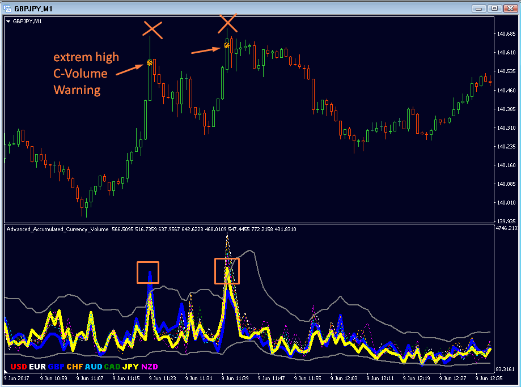Click the GBPJPY,M1 chart label text
The image size is (521, 387).
(x=27, y=22)
